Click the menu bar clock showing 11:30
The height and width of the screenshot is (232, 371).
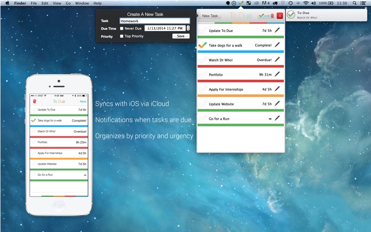(342, 3)
